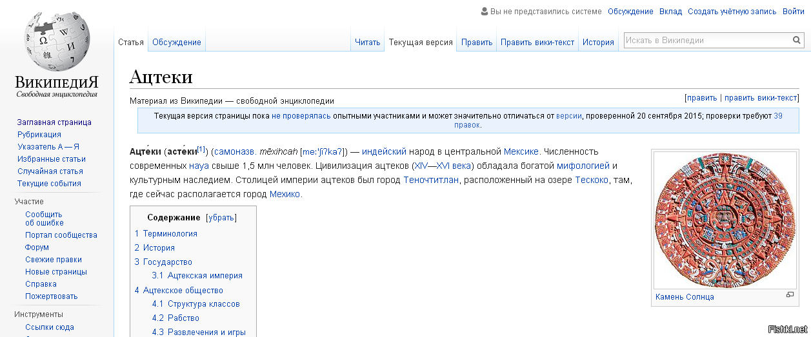Collapse contents with убрать toggle

[x=221, y=218]
